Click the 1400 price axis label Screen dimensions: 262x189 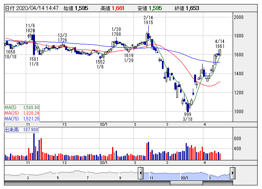point(239,74)
